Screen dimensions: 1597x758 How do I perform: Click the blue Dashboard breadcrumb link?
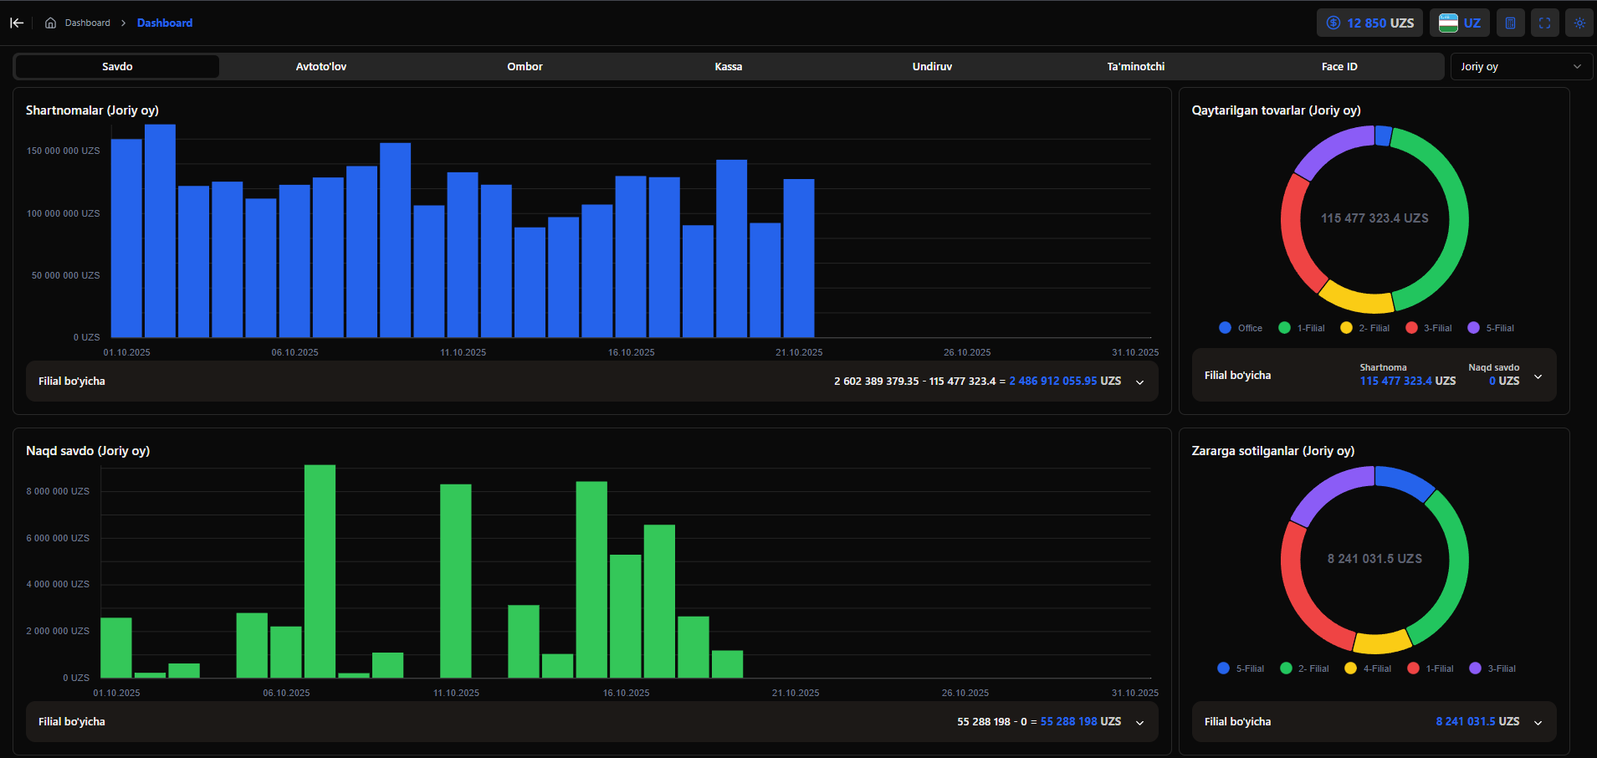point(165,23)
